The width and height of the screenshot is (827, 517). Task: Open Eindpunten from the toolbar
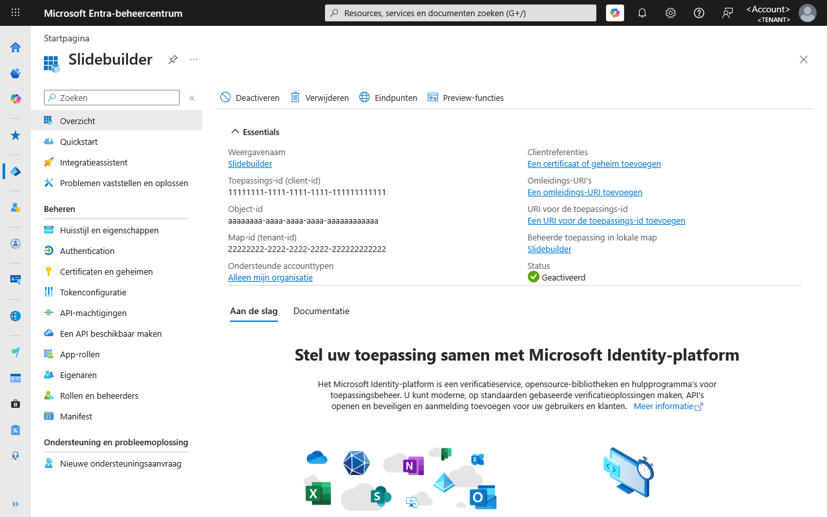click(x=388, y=98)
